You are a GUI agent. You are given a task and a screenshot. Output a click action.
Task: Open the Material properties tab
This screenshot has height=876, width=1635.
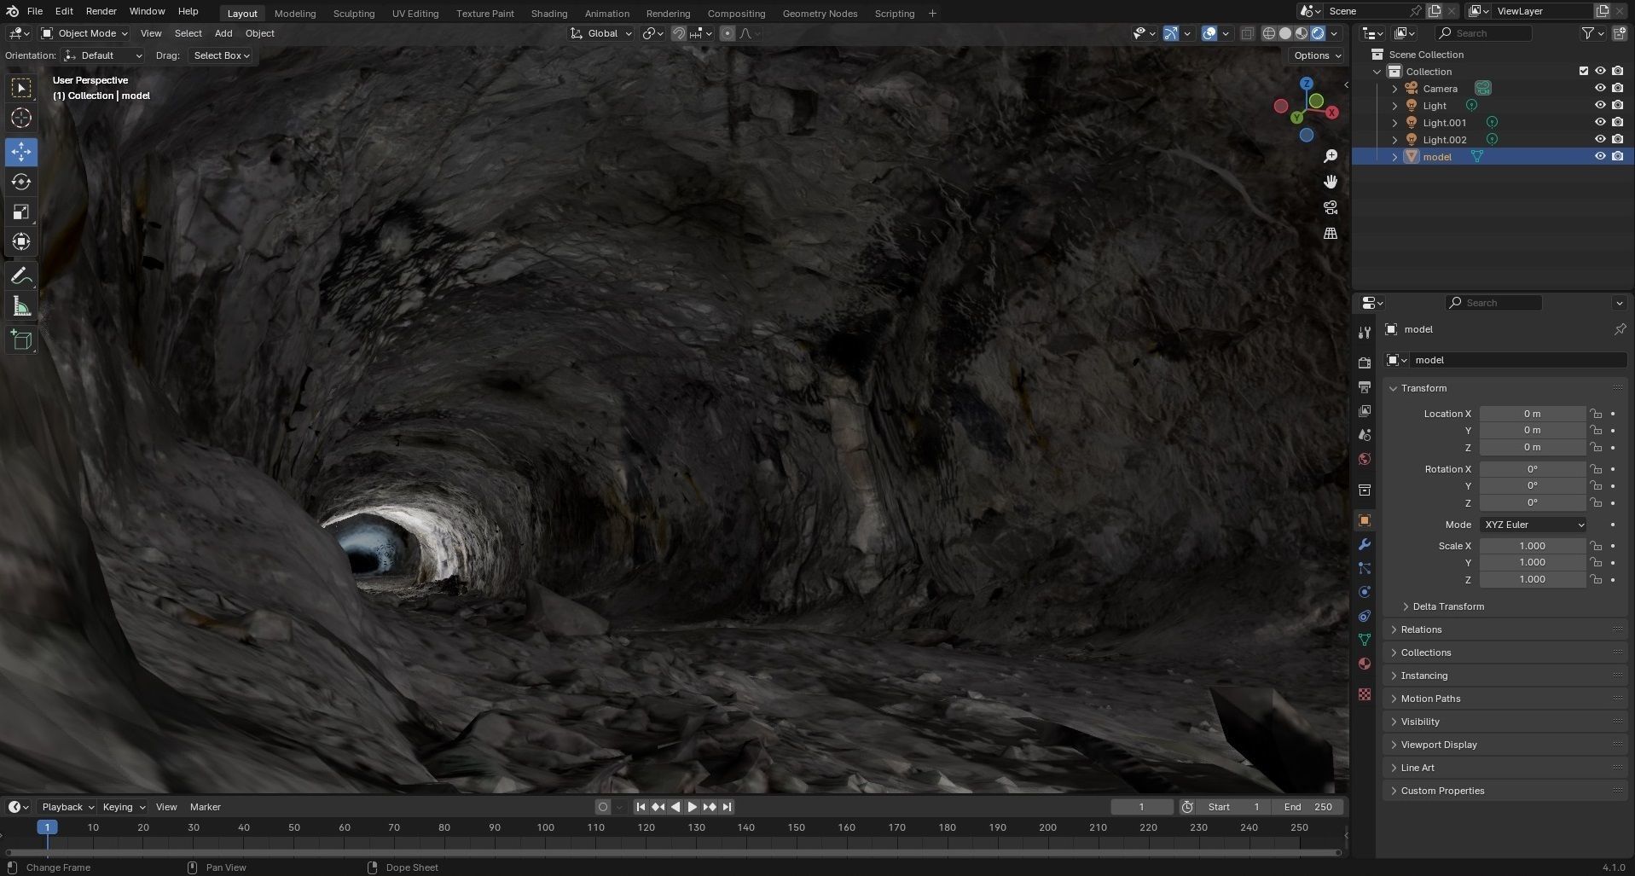(x=1365, y=664)
